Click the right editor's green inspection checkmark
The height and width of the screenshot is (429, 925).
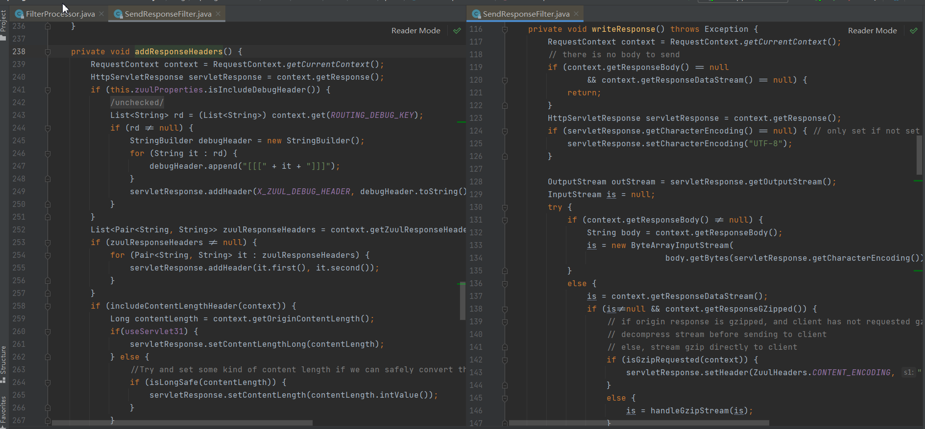(913, 31)
